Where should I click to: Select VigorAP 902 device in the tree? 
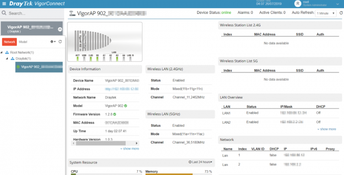tap(39, 67)
